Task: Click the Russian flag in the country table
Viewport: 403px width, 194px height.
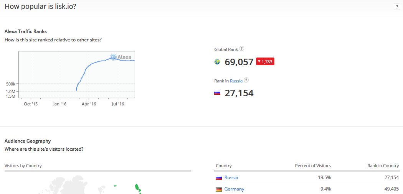Action: [x=219, y=178]
